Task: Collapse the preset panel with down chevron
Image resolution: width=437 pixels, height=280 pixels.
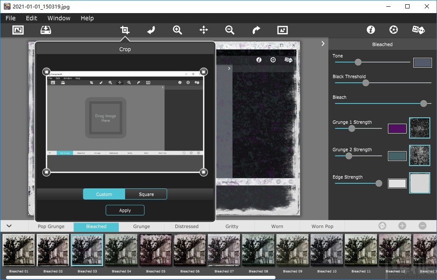Action: pos(9,226)
